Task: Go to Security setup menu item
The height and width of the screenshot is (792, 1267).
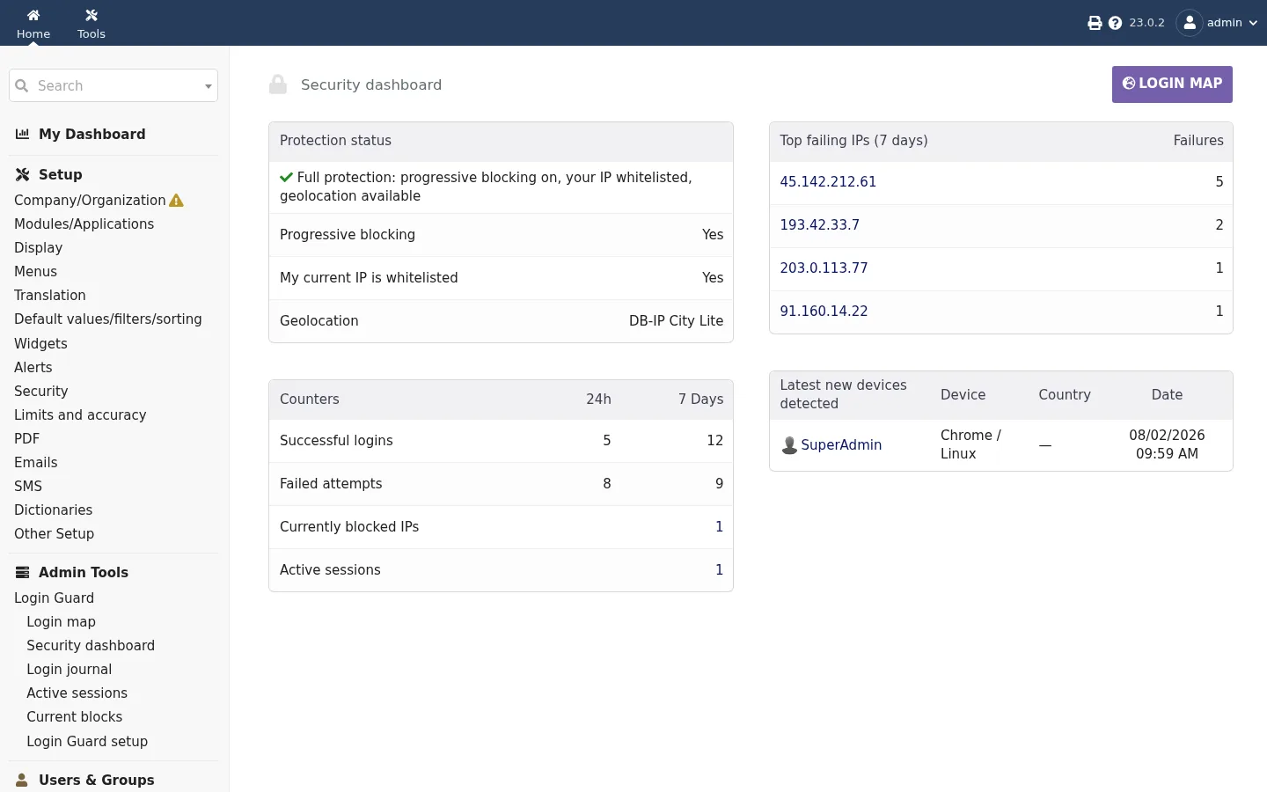Action: pos(40,392)
